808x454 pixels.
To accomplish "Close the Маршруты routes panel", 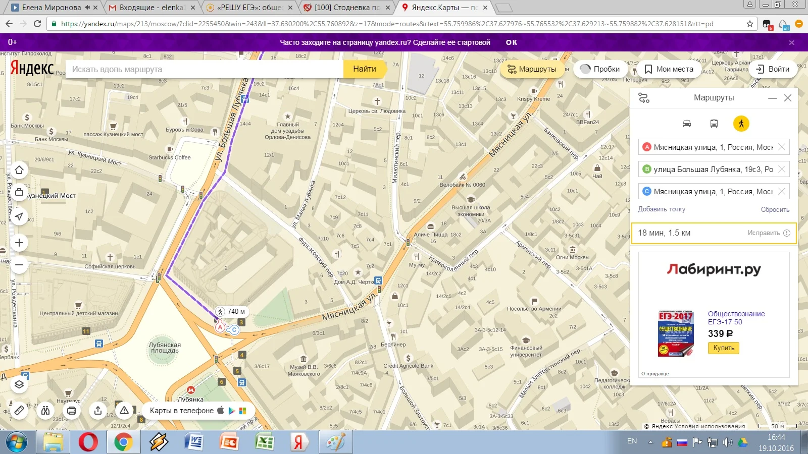I will click(788, 98).
